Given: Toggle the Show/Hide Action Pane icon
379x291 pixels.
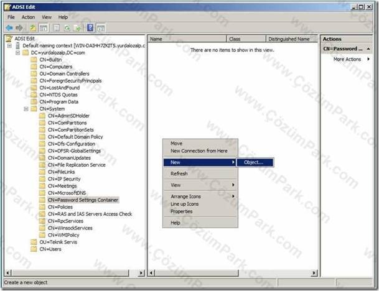Looking at the screenshot, I should click(101, 28).
